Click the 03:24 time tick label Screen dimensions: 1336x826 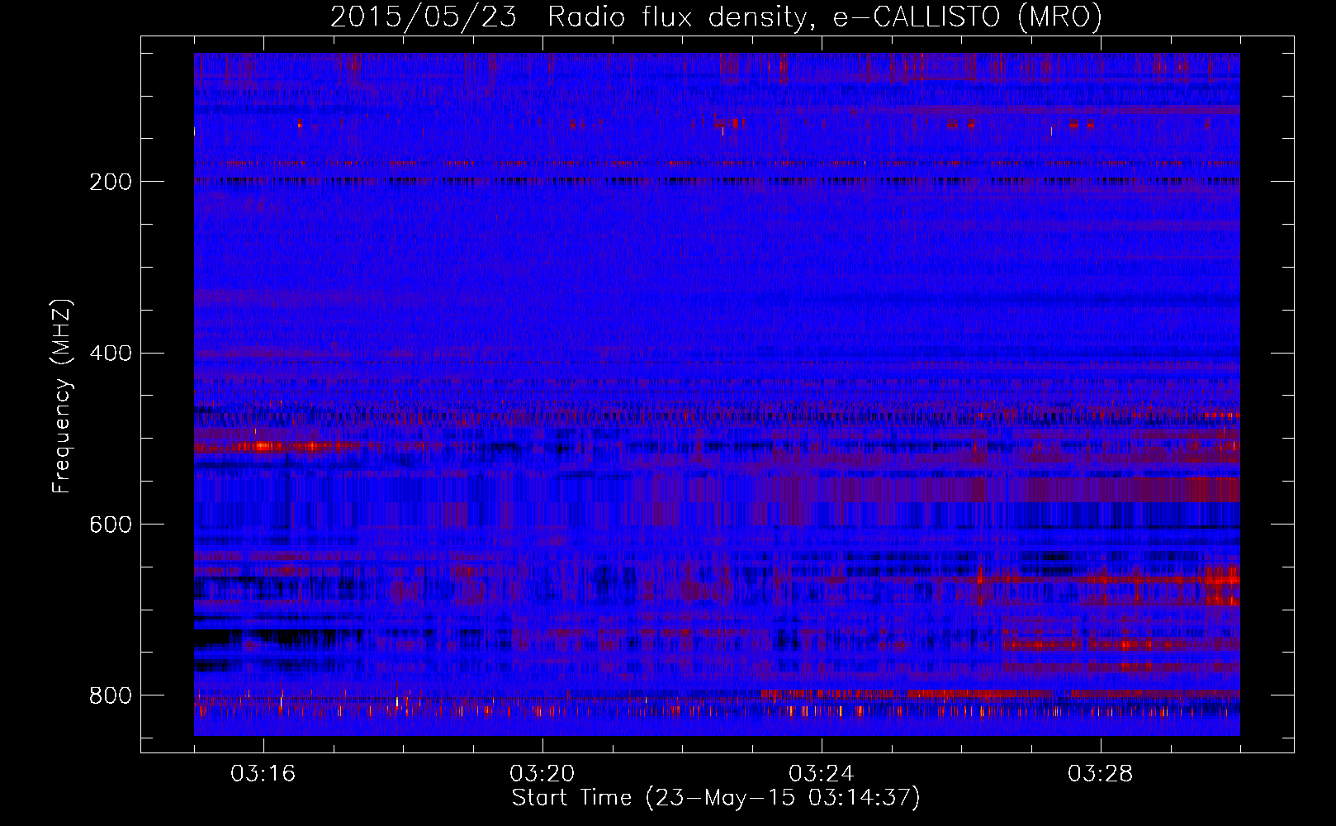coord(821,774)
